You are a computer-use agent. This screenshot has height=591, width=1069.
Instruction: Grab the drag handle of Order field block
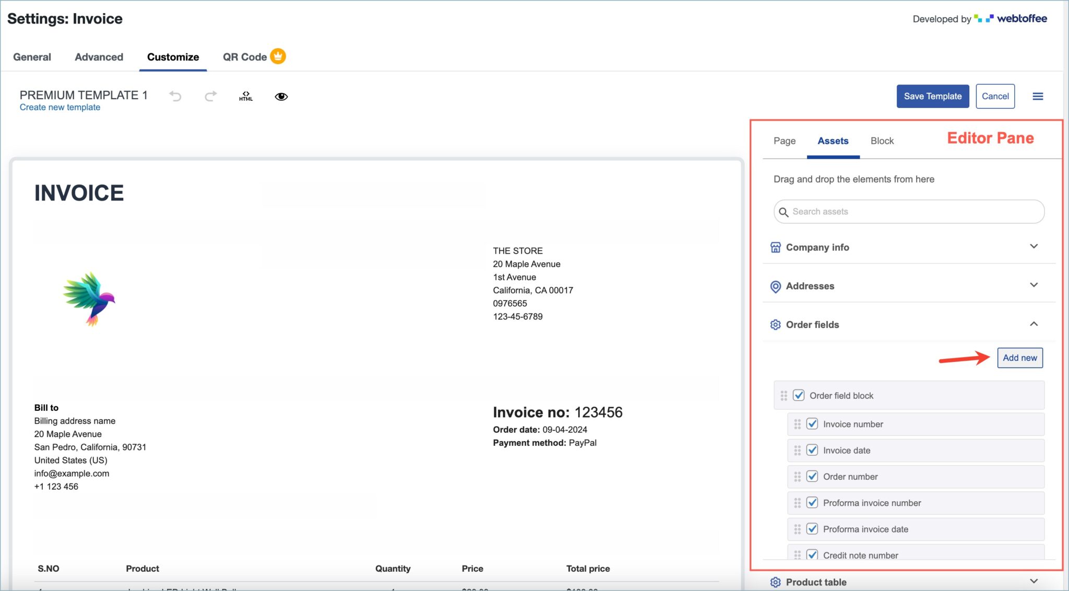tap(784, 396)
